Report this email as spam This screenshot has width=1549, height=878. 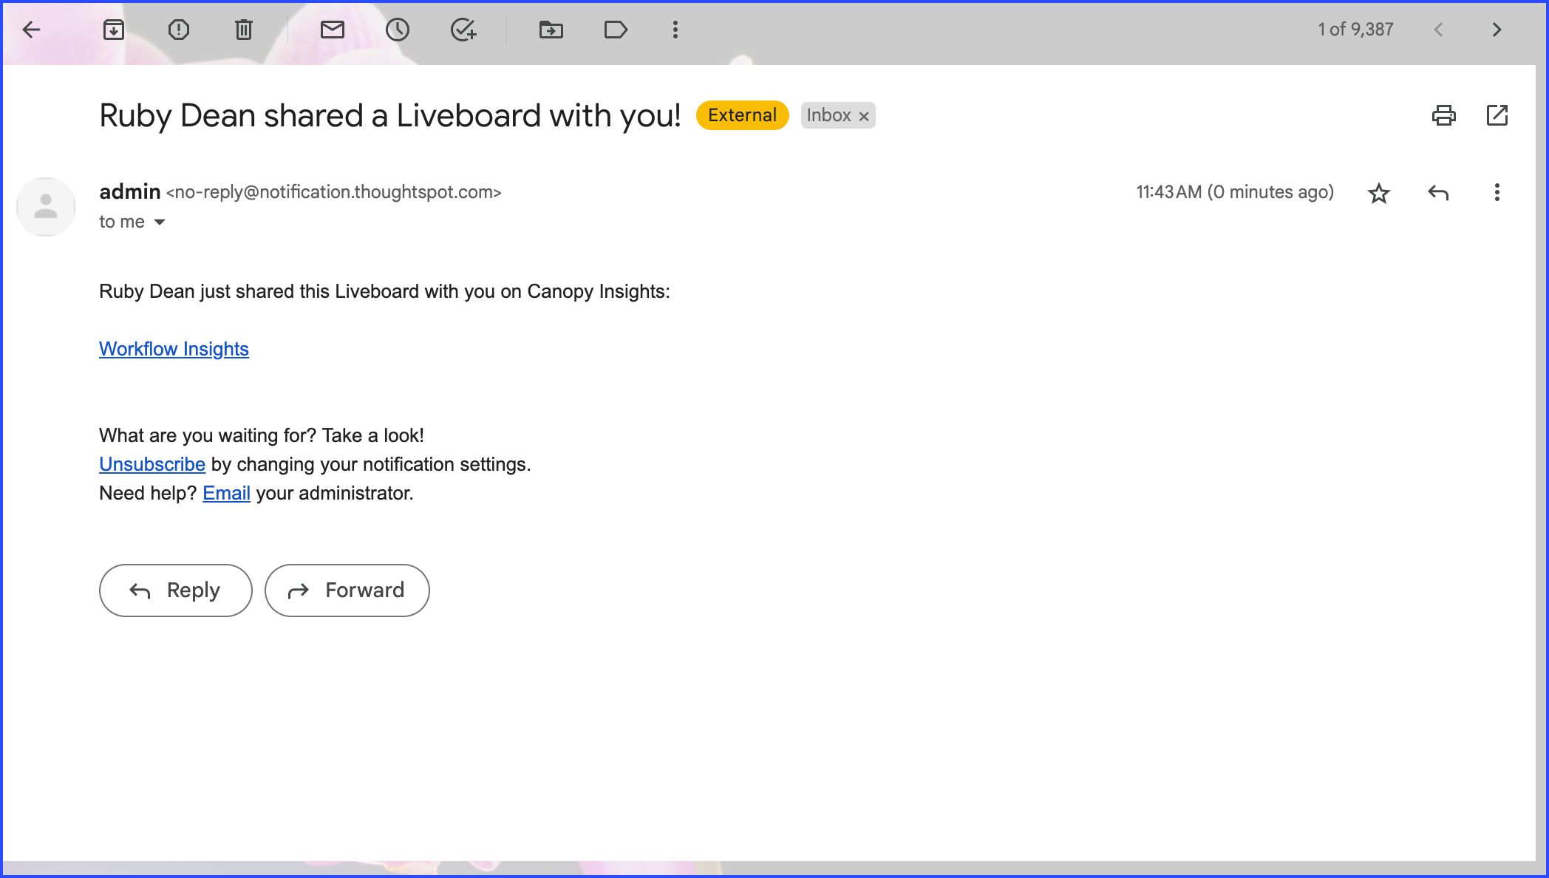pos(178,30)
